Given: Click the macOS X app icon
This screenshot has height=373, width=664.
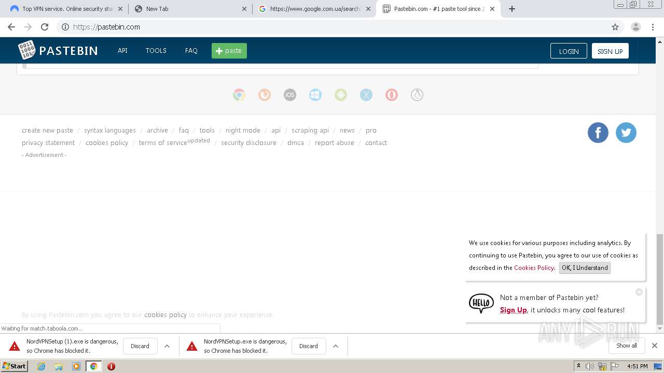Looking at the screenshot, I should [x=366, y=95].
